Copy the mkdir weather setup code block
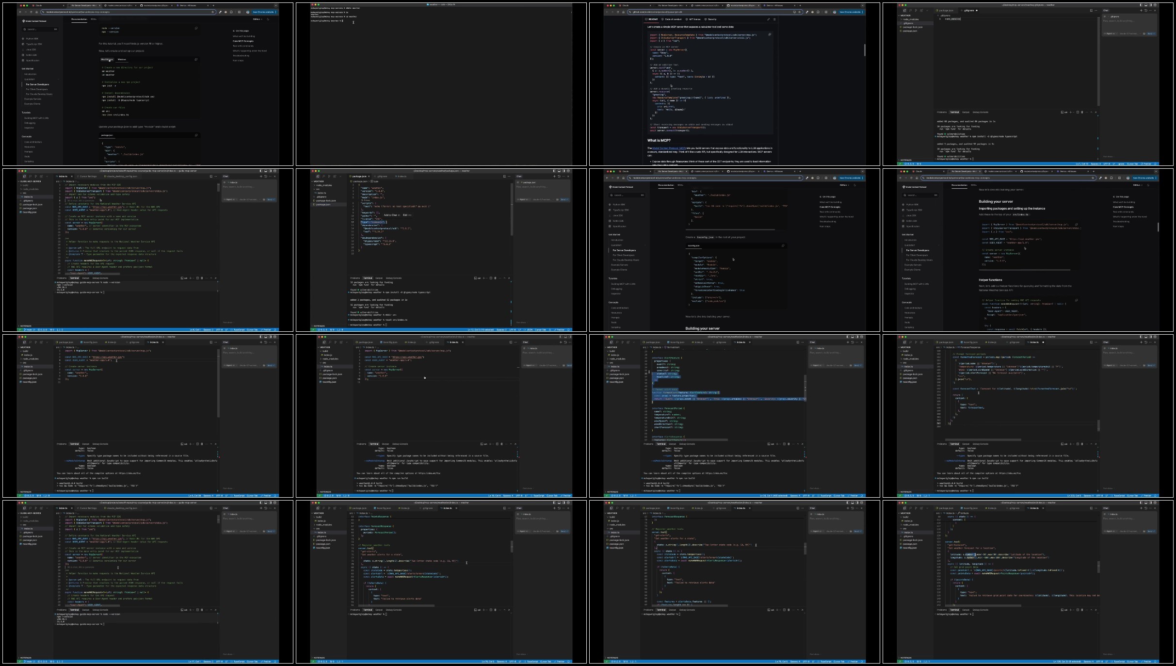The height and width of the screenshot is (666, 1176). (x=196, y=60)
